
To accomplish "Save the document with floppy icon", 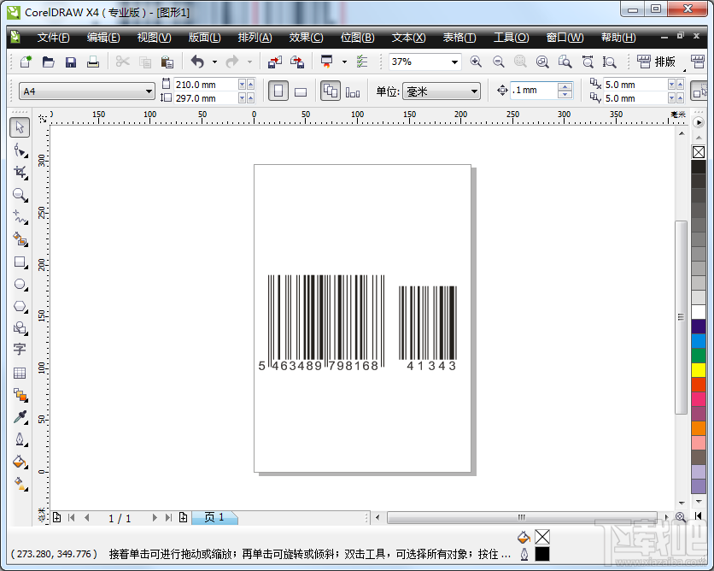I will click(x=71, y=62).
